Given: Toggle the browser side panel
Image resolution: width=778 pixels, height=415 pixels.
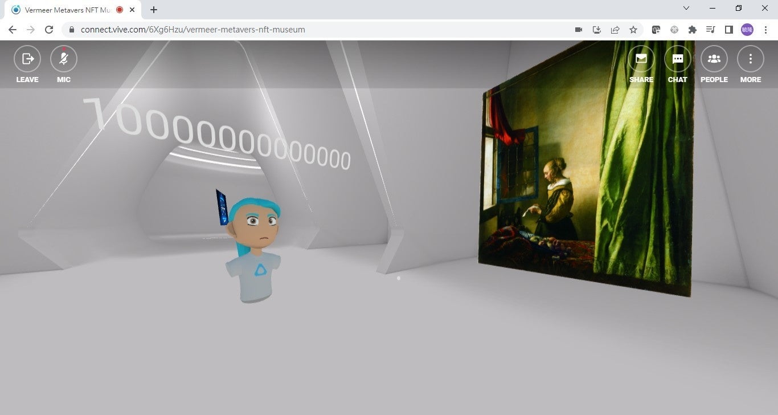Looking at the screenshot, I should [729, 30].
